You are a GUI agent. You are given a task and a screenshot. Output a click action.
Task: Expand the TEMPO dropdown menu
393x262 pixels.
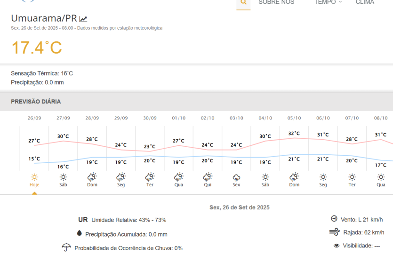(328, 2)
